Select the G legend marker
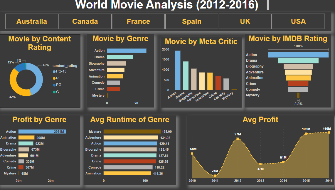335x190 pixels. point(54,92)
